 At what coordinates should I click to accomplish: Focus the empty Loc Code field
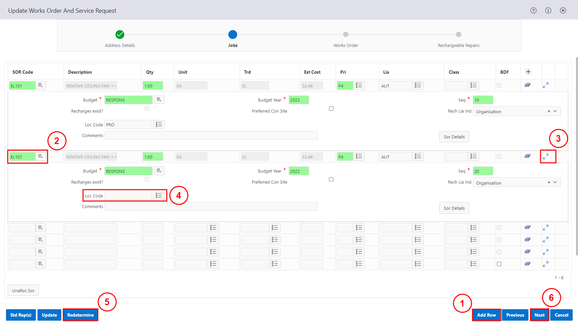128,195
